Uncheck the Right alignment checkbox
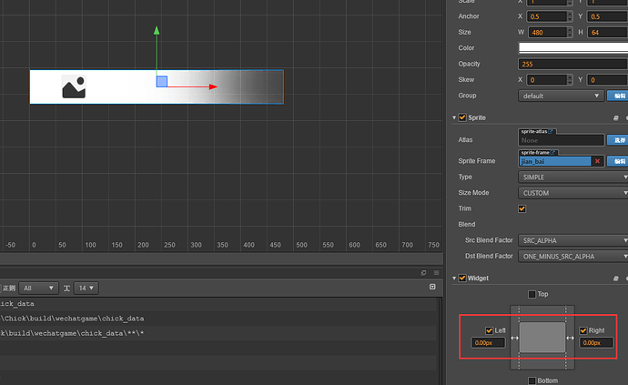This screenshot has width=628, height=385. pyautogui.click(x=583, y=330)
